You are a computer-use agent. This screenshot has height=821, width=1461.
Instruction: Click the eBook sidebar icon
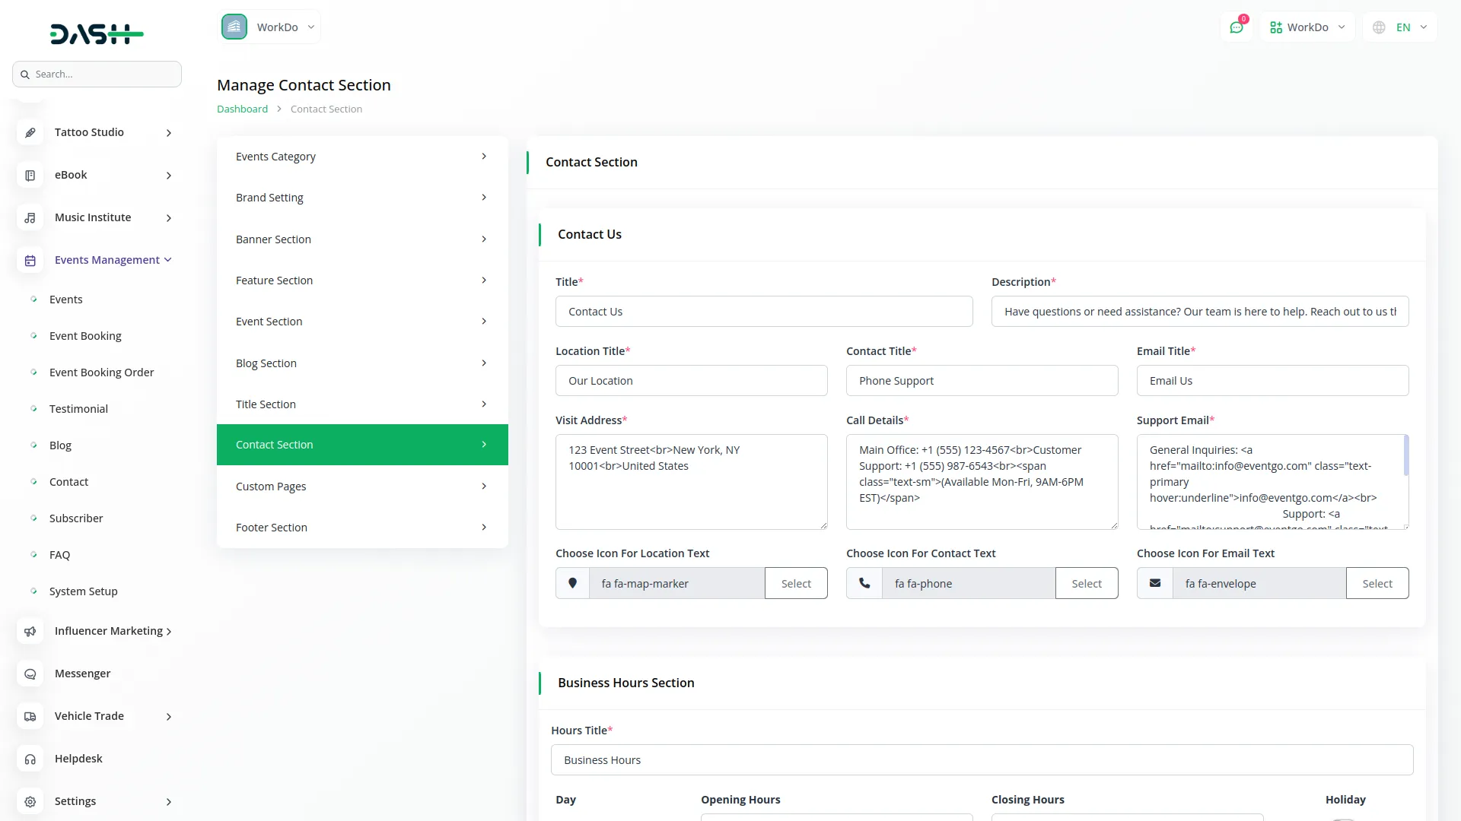pyautogui.click(x=30, y=175)
